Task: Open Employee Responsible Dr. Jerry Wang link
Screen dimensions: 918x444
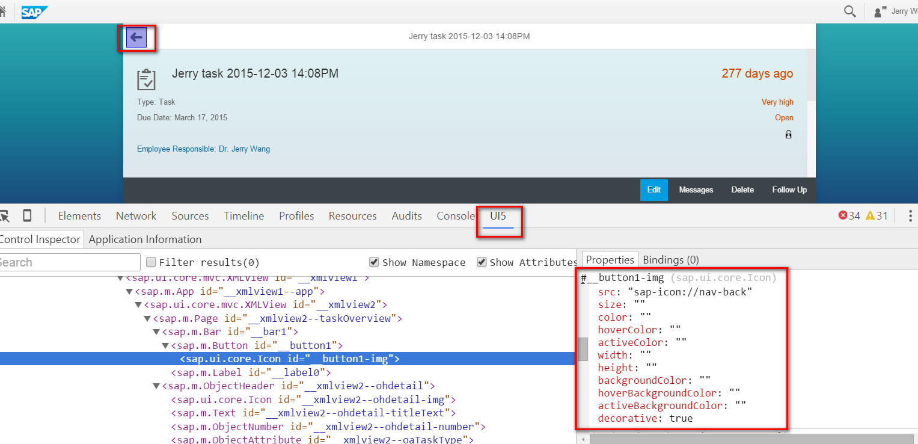Action: tap(203, 149)
